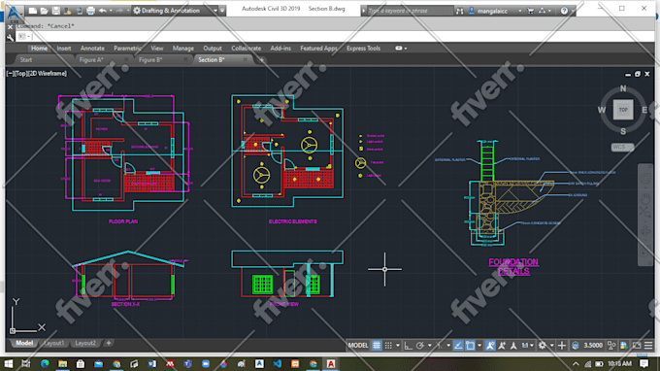Click the binoculars search icon
The width and height of the screenshot is (660, 371).
[x=460, y=11]
